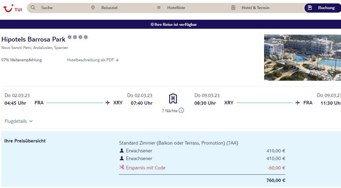Click the scissors icon beside Ersparnis mit Code
Screen dimensions: 341x188
tap(122, 167)
